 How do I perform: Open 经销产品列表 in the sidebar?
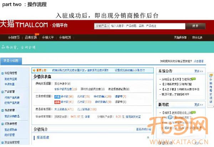12,103
